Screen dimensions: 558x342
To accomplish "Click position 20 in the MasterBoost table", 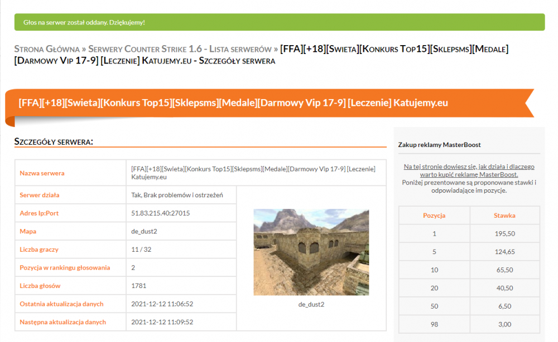I will tap(434, 287).
